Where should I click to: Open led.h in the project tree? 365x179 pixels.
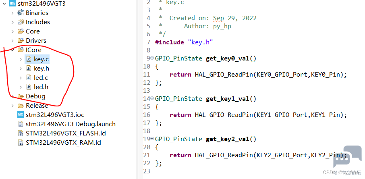click(x=41, y=87)
